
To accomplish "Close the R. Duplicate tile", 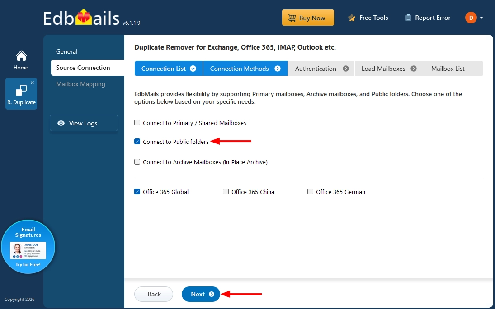I will click(32, 83).
